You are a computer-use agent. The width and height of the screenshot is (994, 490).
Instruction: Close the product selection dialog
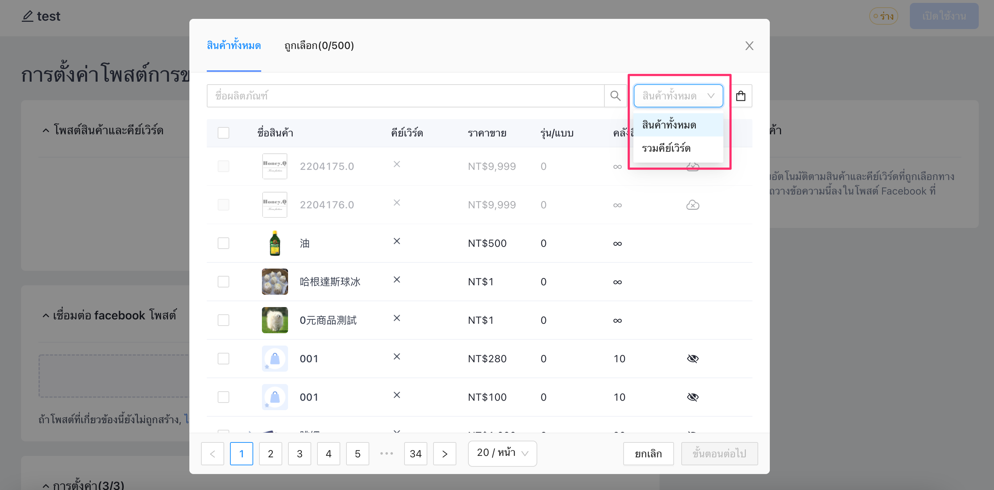click(749, 46)
